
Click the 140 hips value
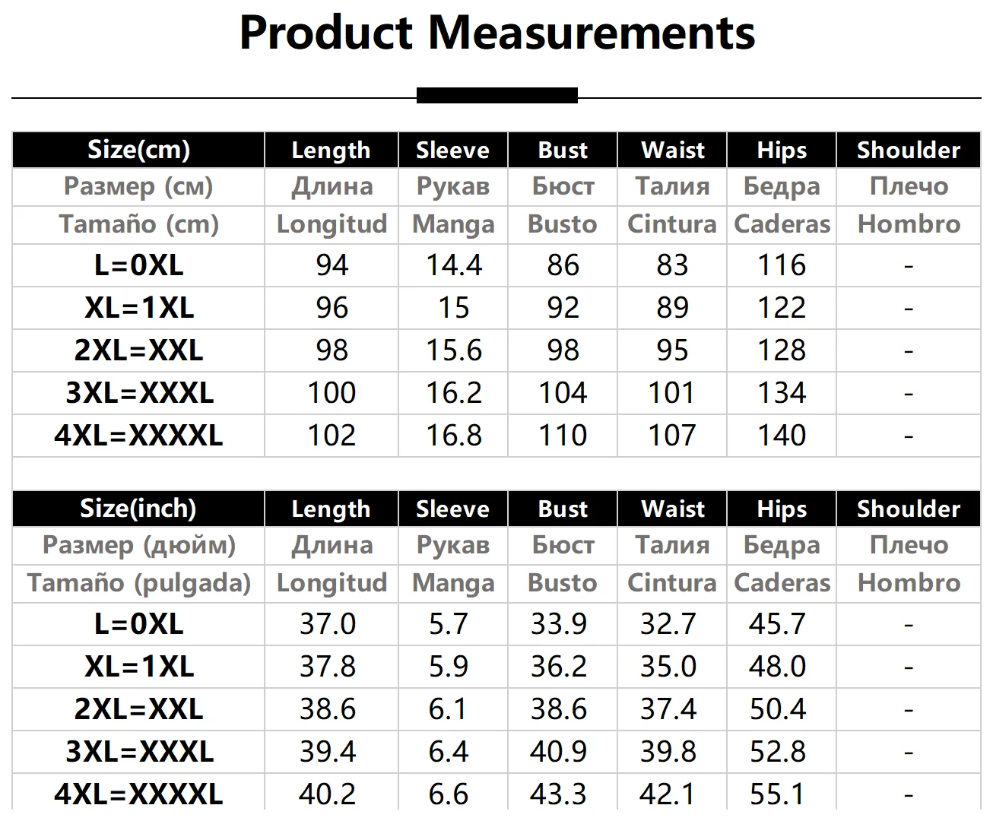point(781,436)
